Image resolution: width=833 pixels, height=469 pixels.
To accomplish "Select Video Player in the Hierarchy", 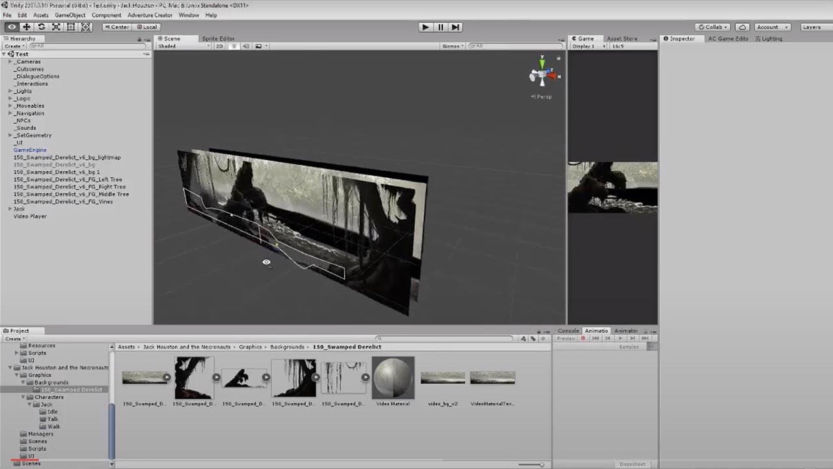I will pyautogui.click(x=30, y=216).
